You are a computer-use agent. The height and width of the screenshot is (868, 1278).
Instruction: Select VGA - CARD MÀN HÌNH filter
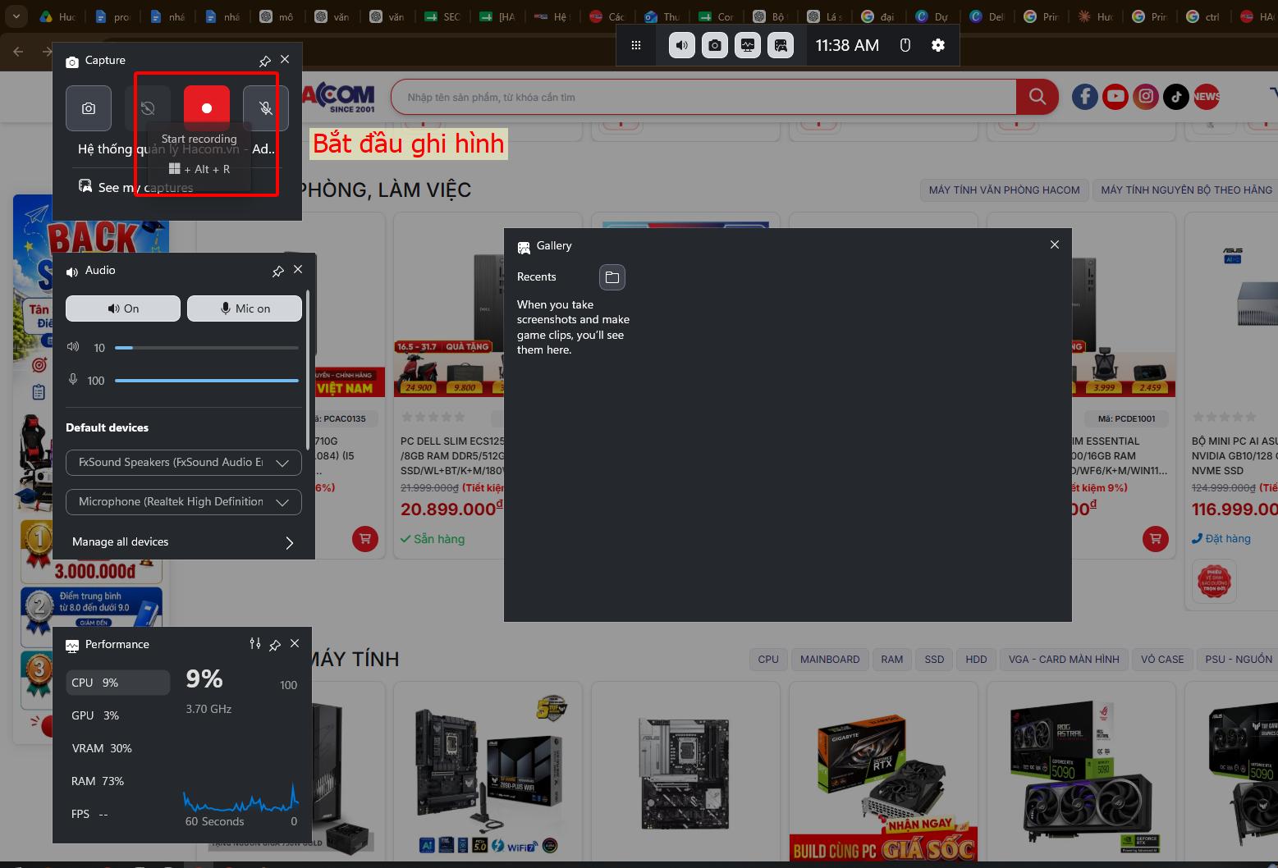(1064, 660)
